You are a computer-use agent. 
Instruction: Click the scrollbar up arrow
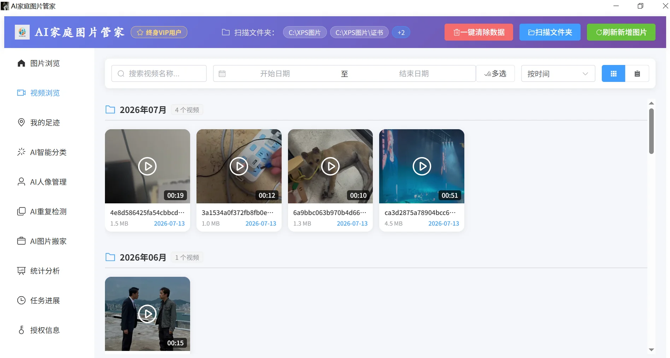coord(651,103)
